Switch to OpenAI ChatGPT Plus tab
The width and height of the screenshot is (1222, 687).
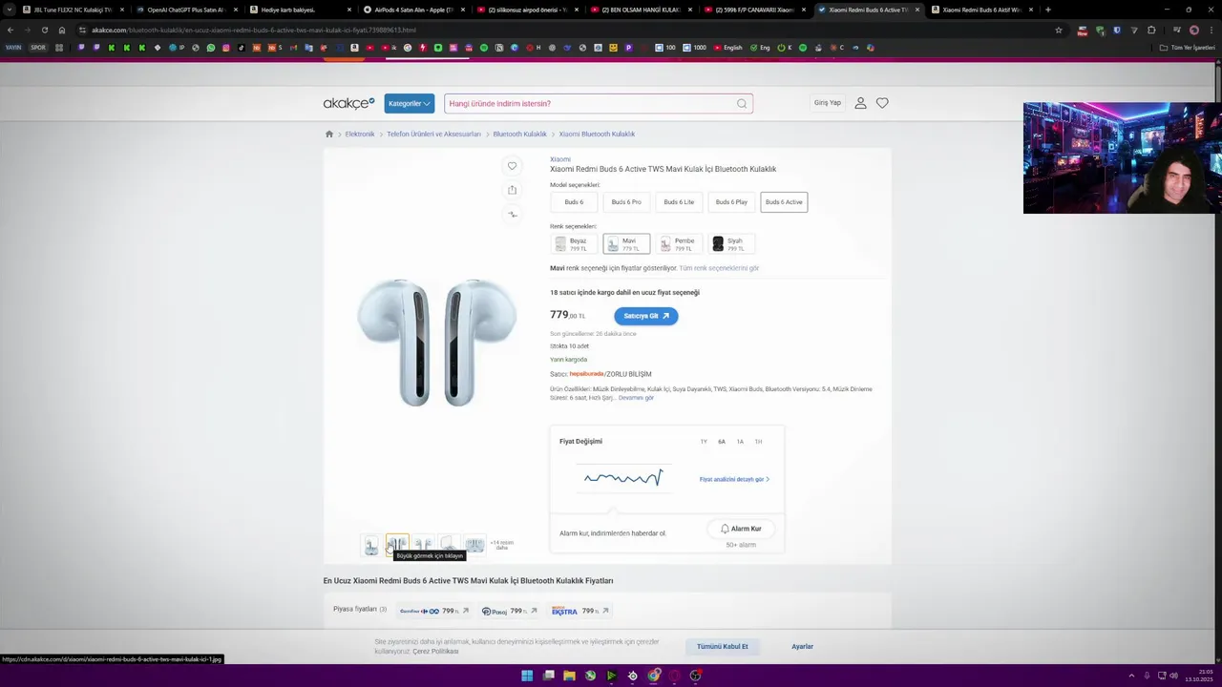[185, 10]
